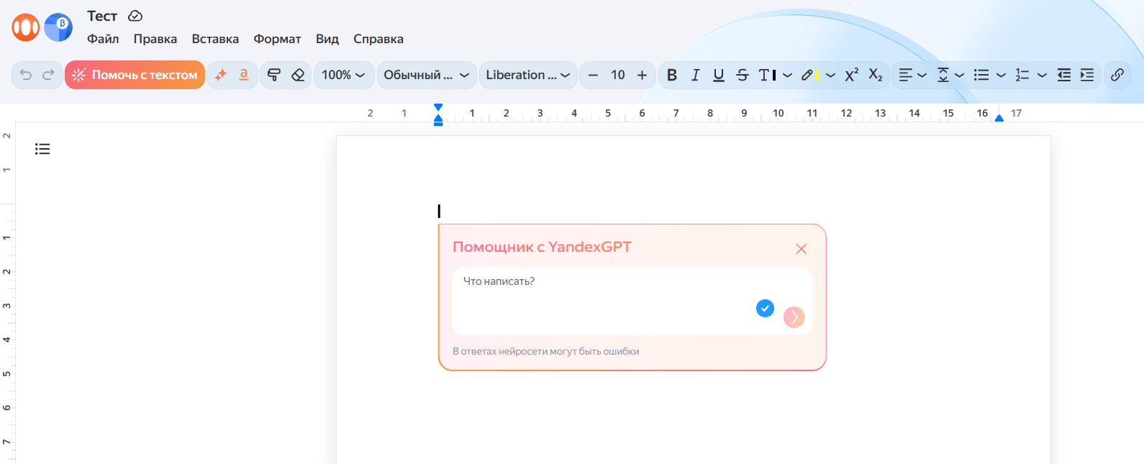
Task: Click the font size value 10
Action: click(618, 75)
